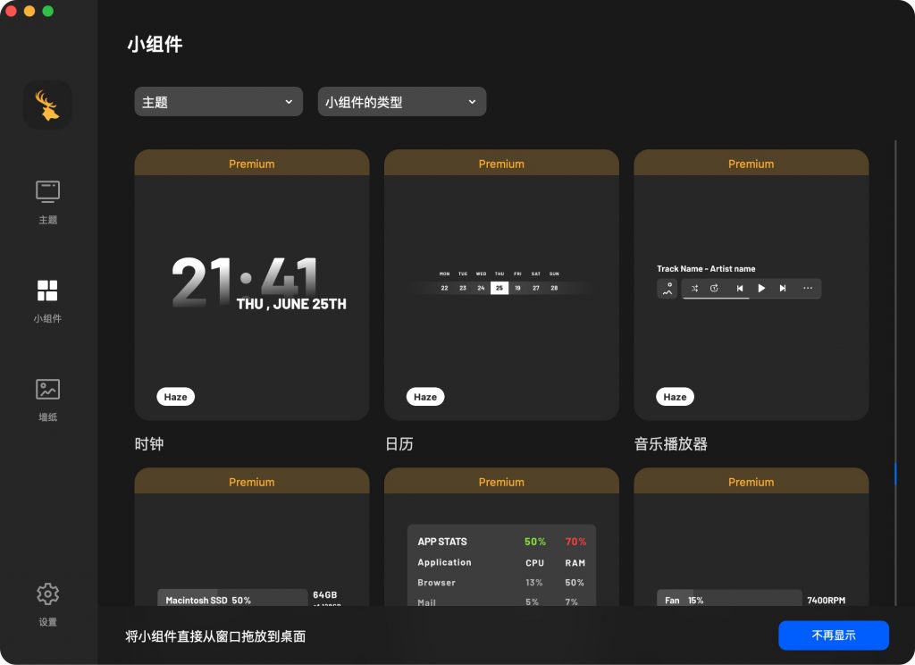Open the more options ellipsis in music player
The width and height of the screenshot is (915, 665).
point(808,288)
